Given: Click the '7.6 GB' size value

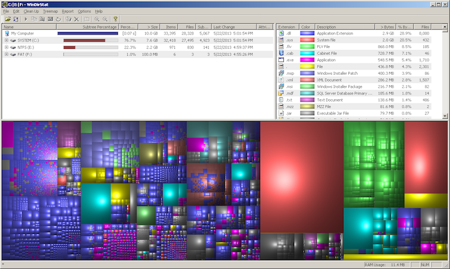Looking at the screenshot, I should point(152,40).
